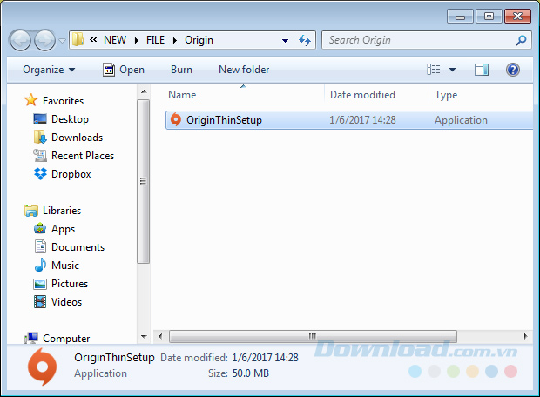This screenshot has width=540, height=397.
Task: Click navigation pane scroll down arrow
Action: click(x=144, y=336)
